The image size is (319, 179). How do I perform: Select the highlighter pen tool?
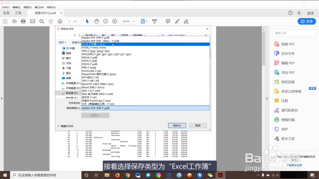(x=177, y=21)
